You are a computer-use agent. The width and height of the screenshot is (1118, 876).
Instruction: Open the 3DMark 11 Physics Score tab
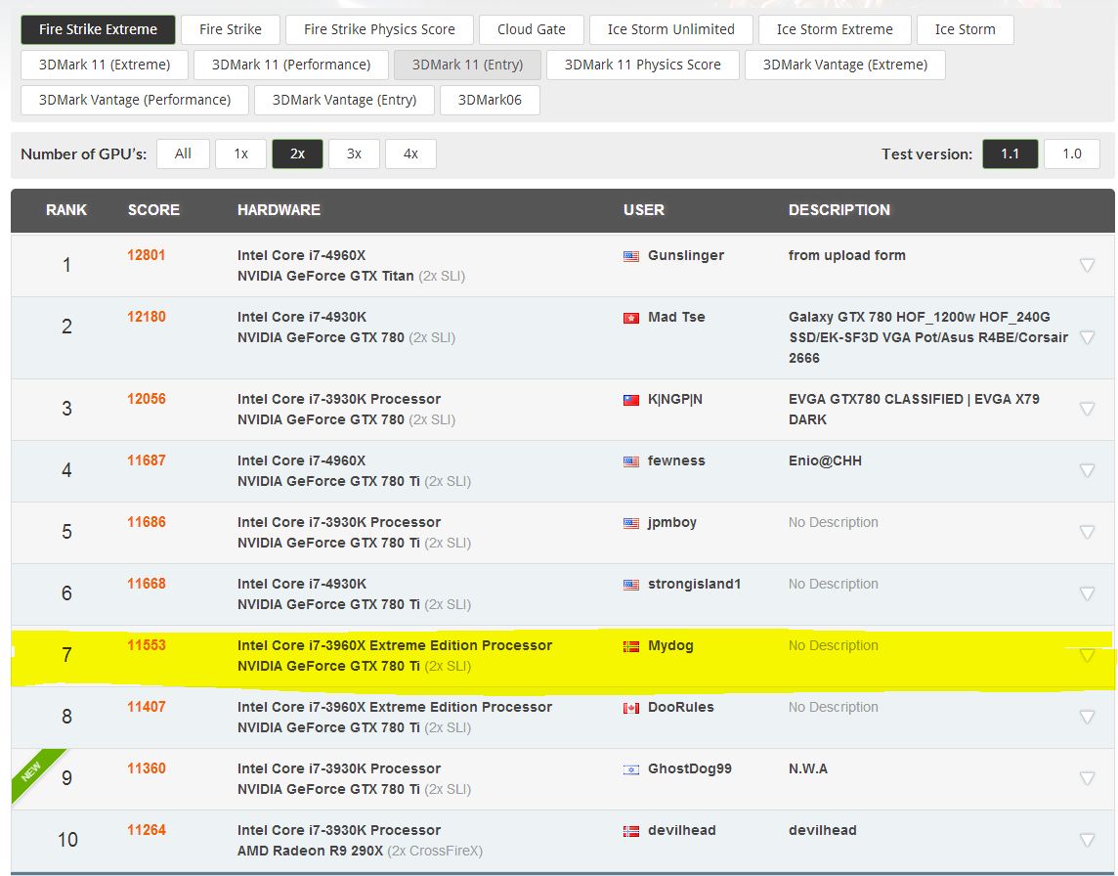(642, 65)
